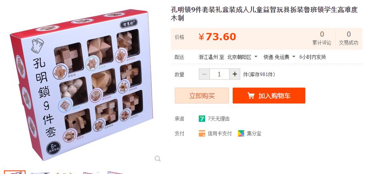The image size is (368, 174).
Task: Click 立即购买 to buy now
Action: [202, 96]
